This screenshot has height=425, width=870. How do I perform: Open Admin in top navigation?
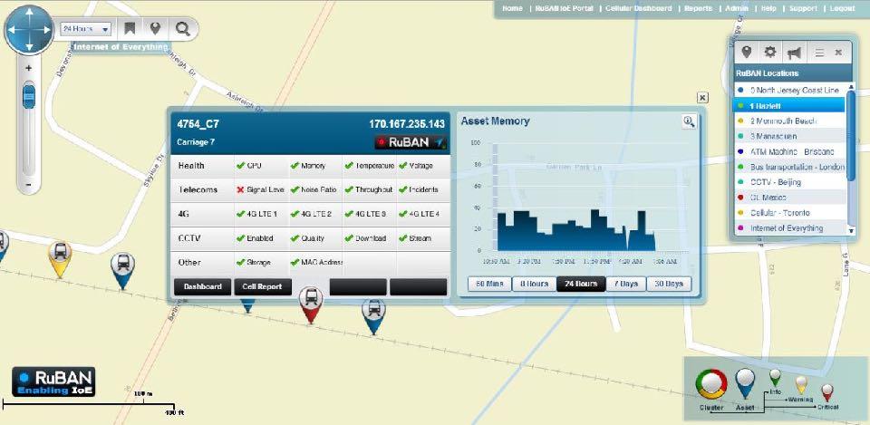(x=737, y=8)
